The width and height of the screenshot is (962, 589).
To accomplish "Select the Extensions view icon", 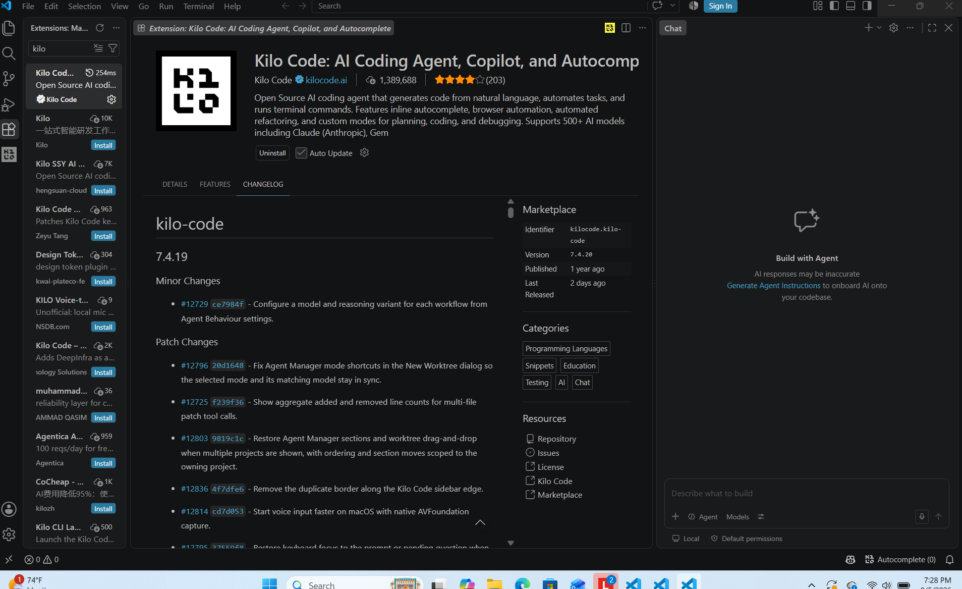I will click(x=9, y=130).
